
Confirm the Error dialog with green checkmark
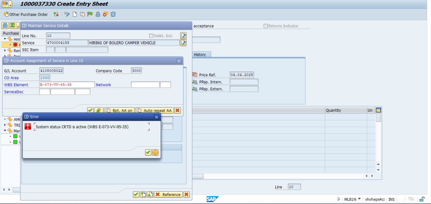pos(148,153)
